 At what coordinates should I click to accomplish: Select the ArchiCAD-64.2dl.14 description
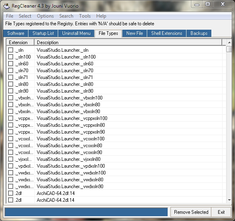pyautogui.click(x=55, y=200)
